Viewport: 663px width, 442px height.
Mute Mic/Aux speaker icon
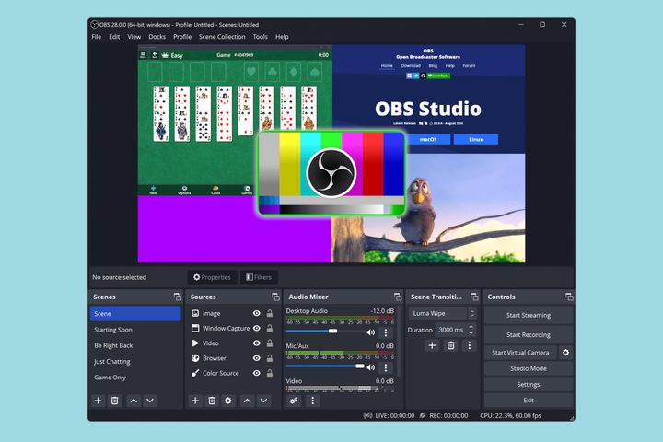point(371,367)
